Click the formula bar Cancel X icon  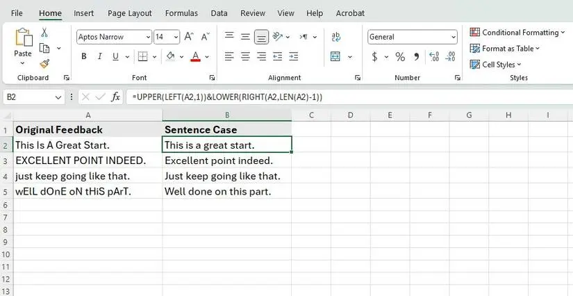(86, 97)
